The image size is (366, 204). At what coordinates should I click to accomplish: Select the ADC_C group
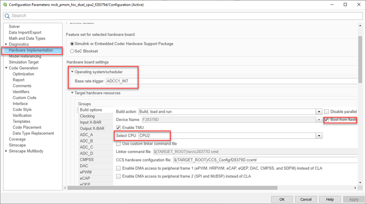[95, 147]
